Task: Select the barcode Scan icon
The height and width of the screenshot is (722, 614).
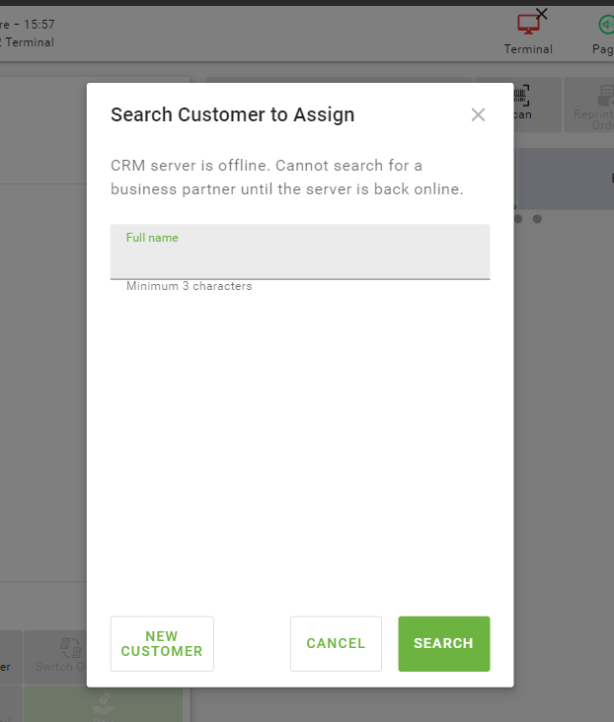Action: coord(520,96)
